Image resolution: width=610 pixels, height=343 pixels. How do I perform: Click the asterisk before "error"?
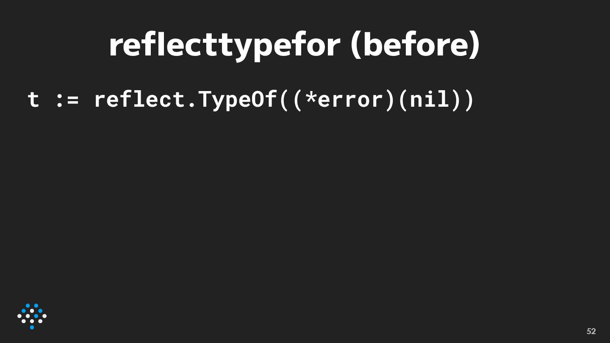[x=311, y=97]
